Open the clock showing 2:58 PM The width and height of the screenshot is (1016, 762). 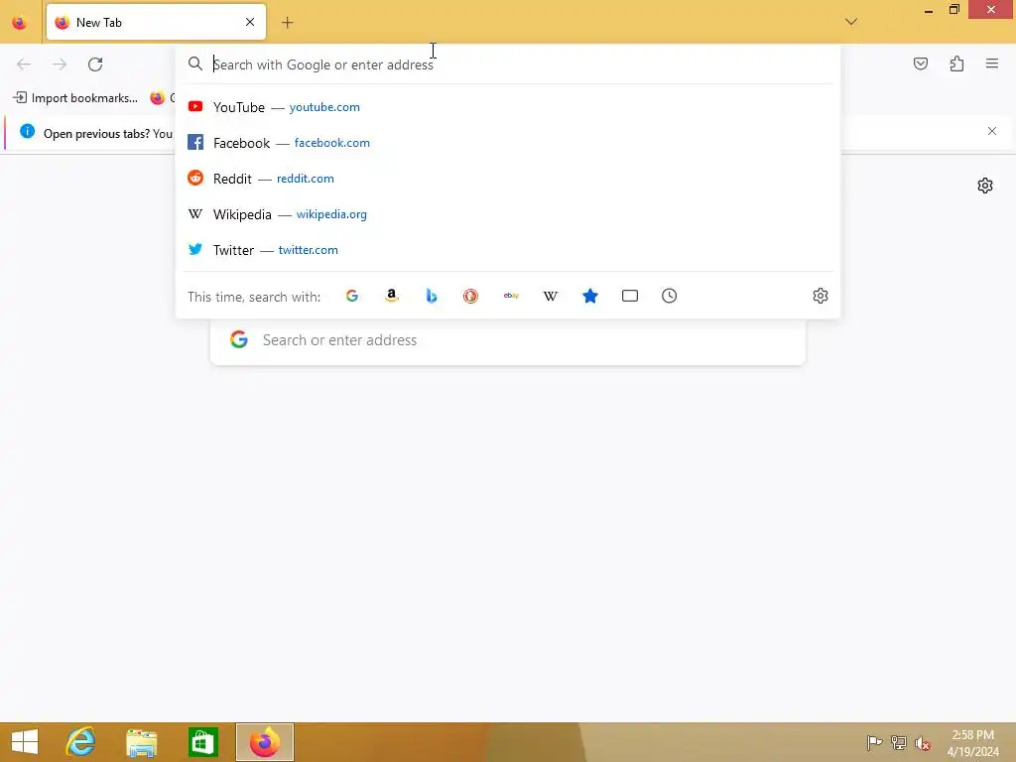(972, 742)
